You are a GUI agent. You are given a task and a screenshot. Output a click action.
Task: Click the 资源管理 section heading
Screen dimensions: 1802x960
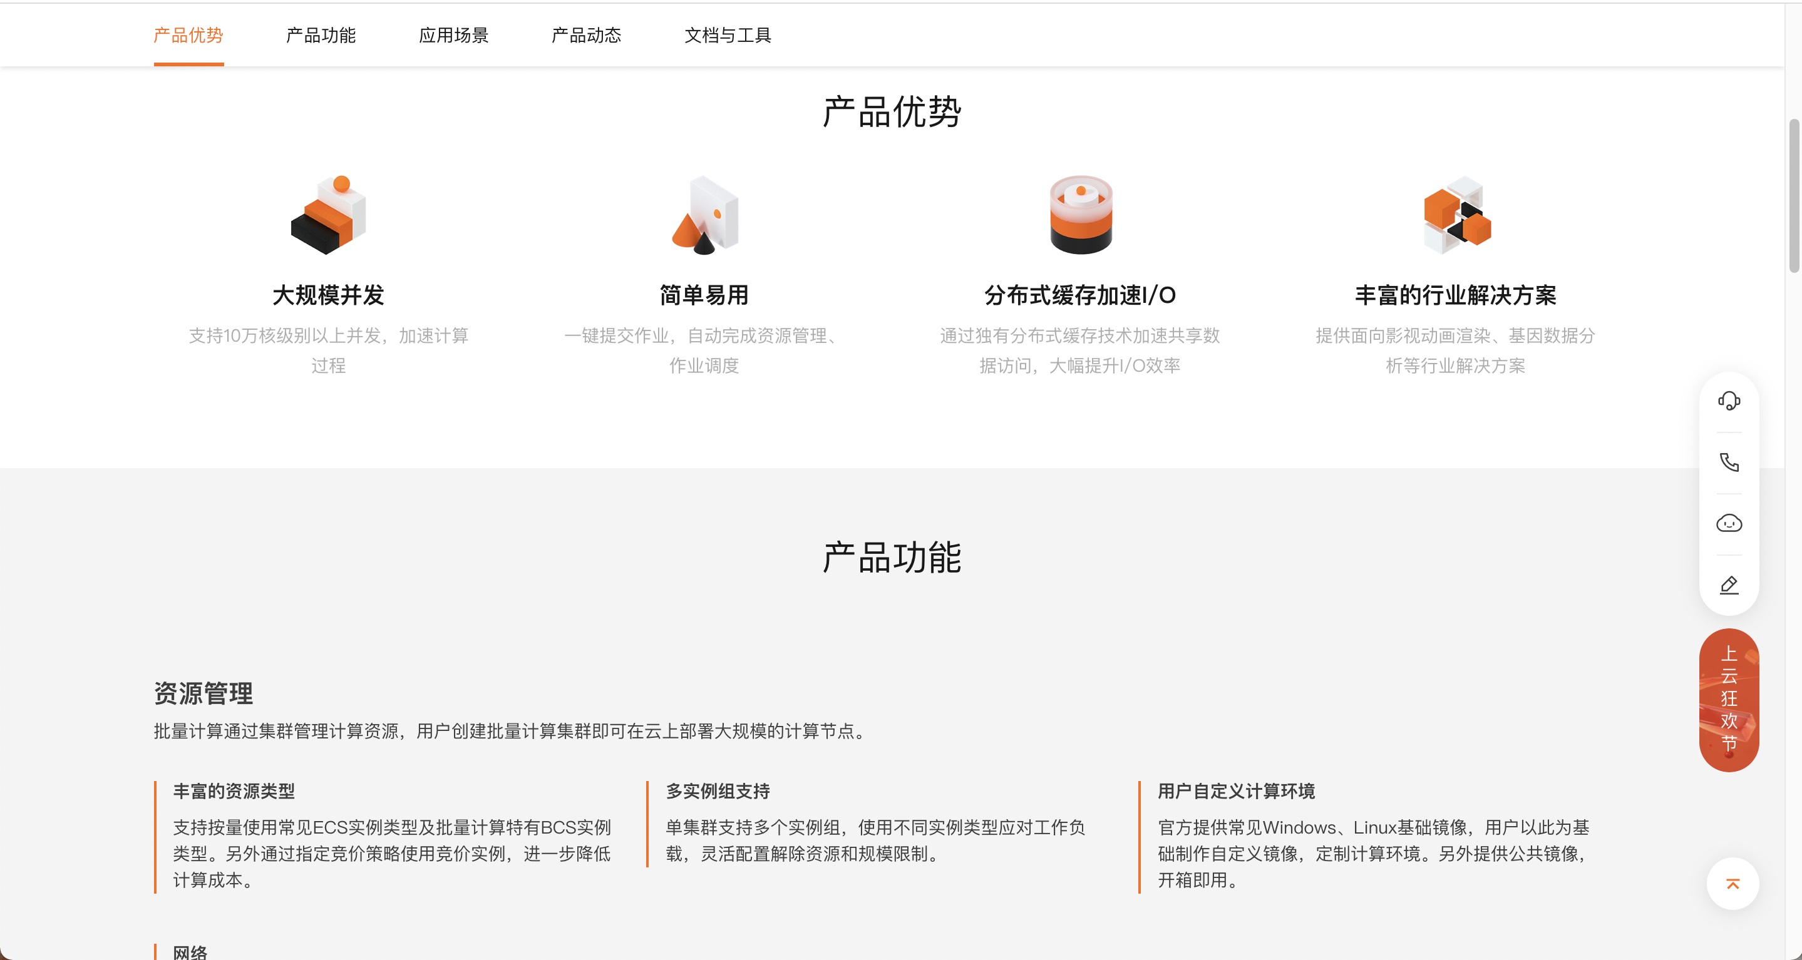click(x=203, y=693)
